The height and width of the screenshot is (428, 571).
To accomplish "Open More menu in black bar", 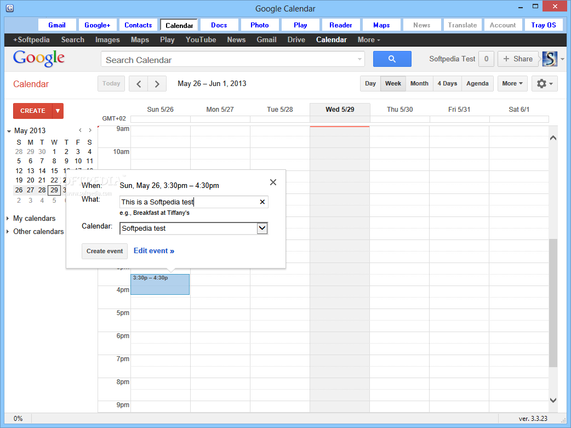I will tap(369, 39).
